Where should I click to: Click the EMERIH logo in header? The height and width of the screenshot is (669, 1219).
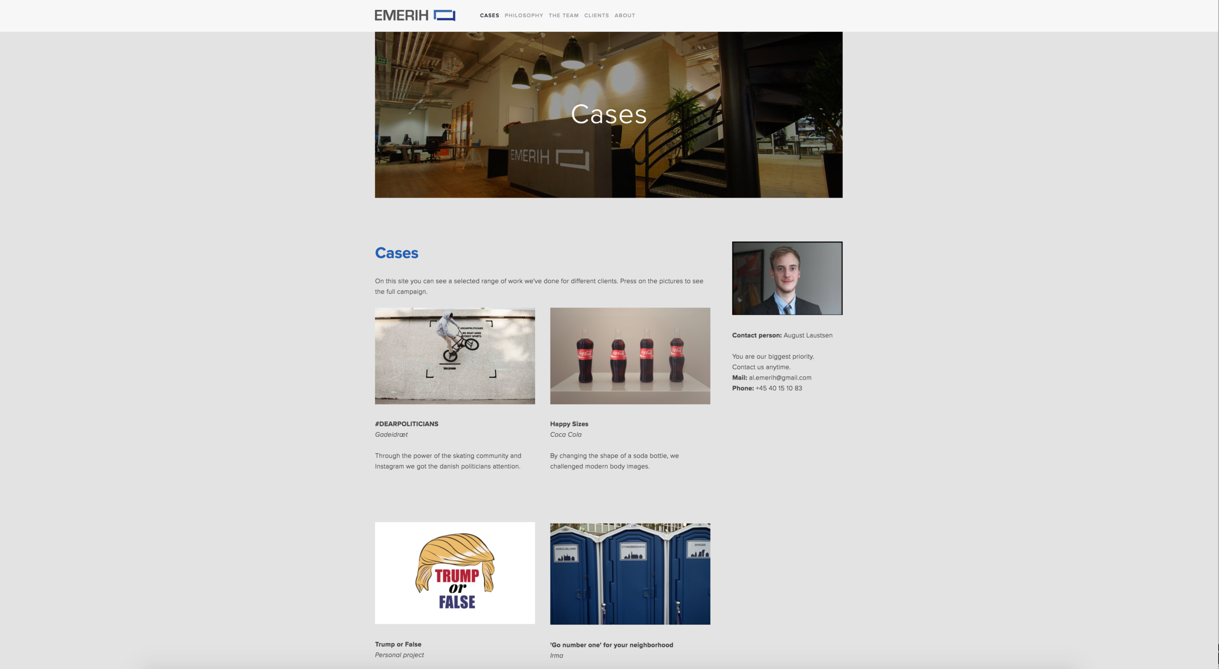414,15
